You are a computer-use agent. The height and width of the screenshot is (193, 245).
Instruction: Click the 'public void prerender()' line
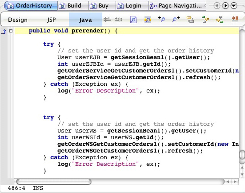click(x=127, y=31)
